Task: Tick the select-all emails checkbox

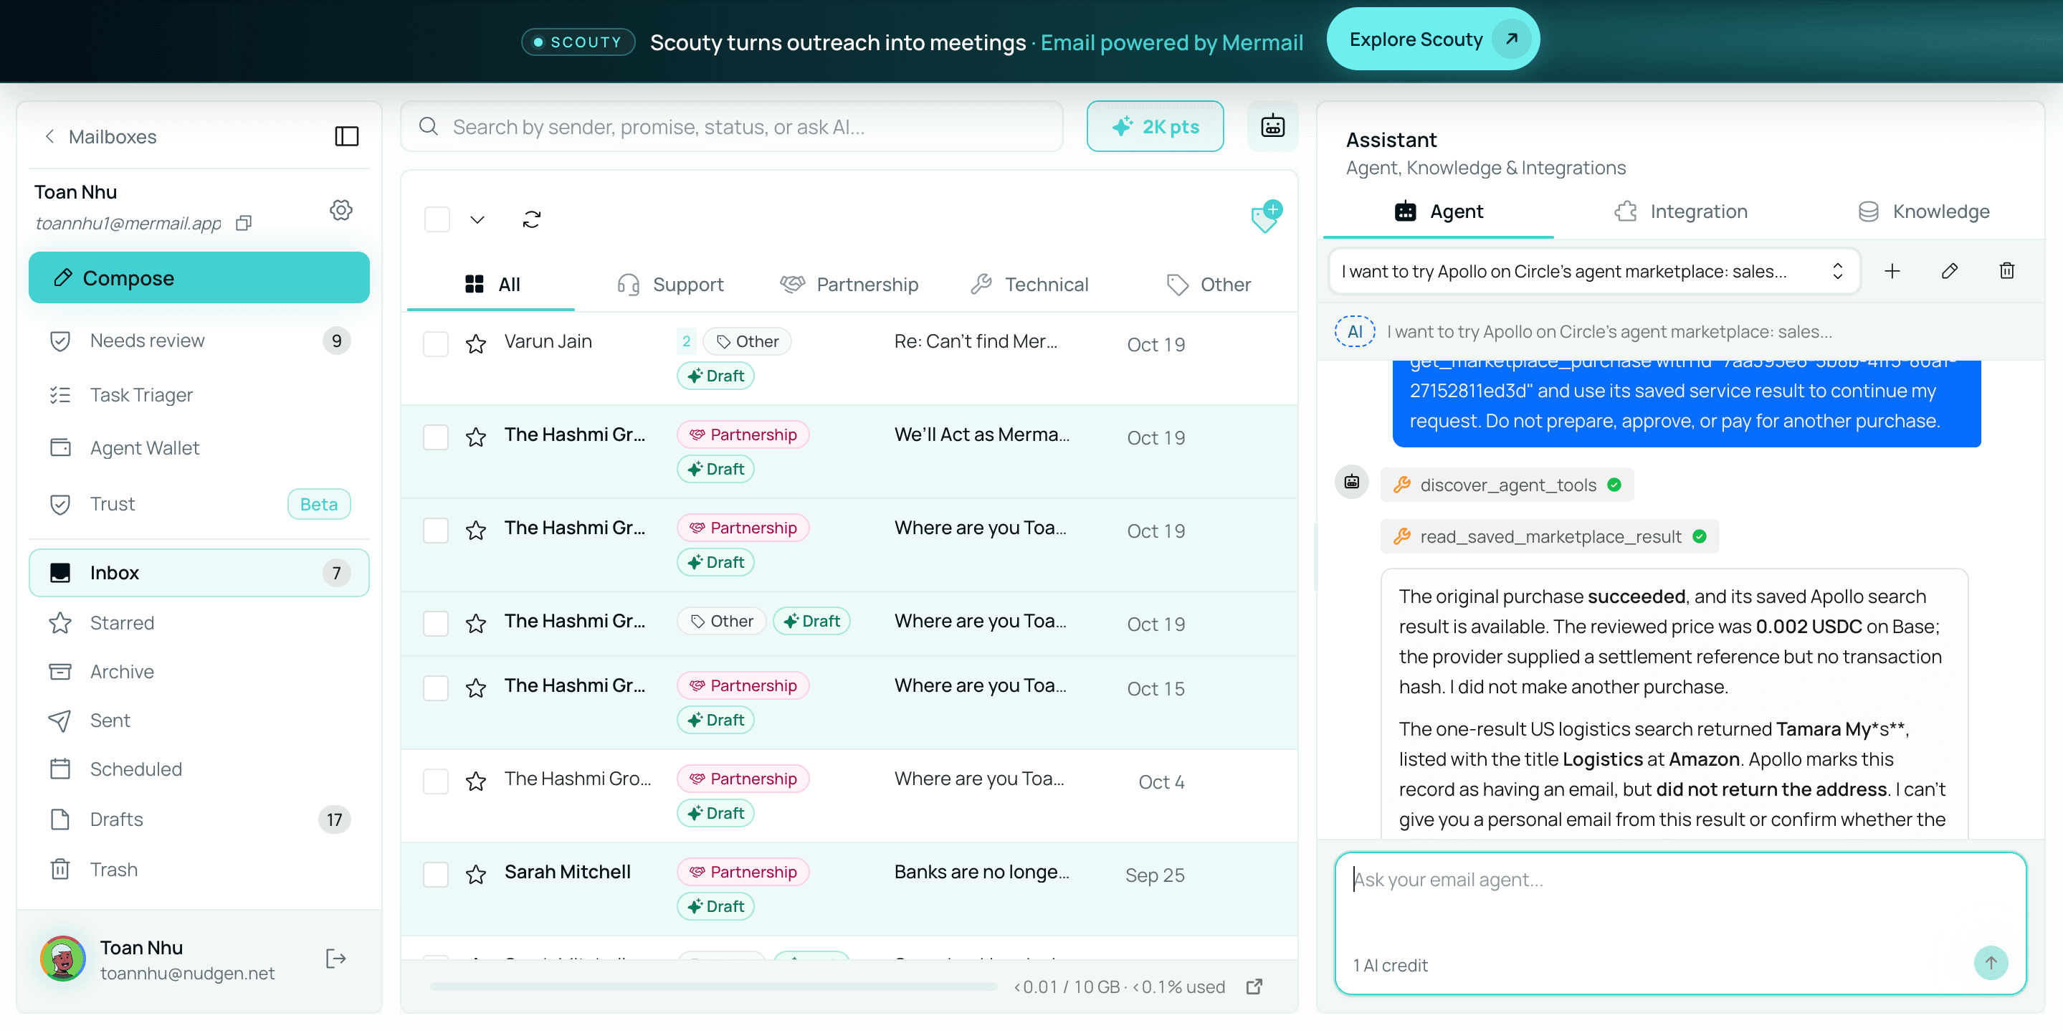Action: (437, 219)
